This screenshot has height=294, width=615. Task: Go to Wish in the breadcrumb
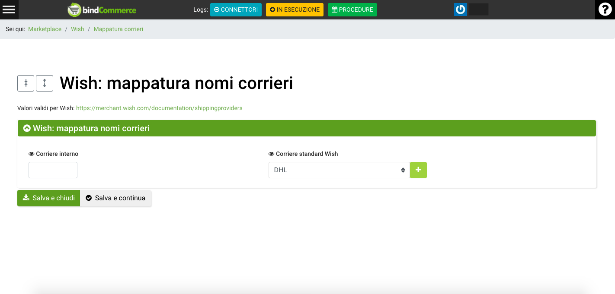pos(77,29)
